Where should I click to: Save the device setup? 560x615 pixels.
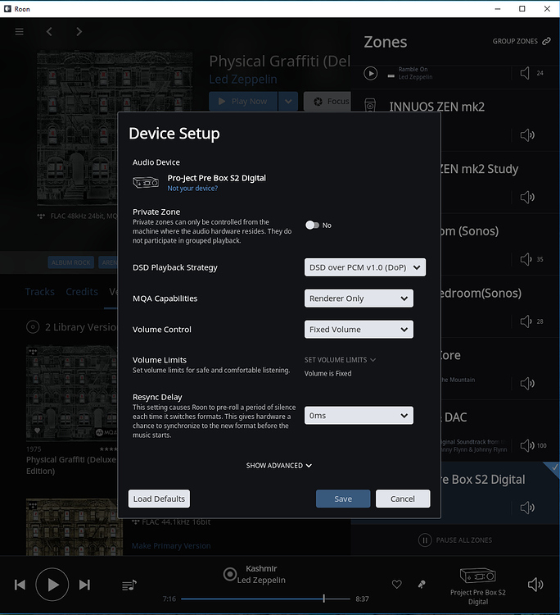point(343,499)
